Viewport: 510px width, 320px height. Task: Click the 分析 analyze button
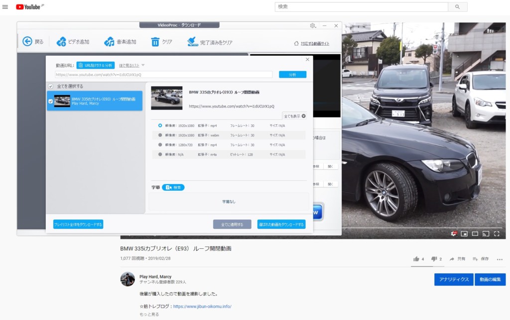[292, 75]
